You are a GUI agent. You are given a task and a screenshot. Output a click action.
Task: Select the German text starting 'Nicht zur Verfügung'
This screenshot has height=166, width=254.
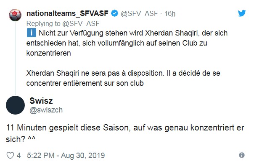click(127, 43)
